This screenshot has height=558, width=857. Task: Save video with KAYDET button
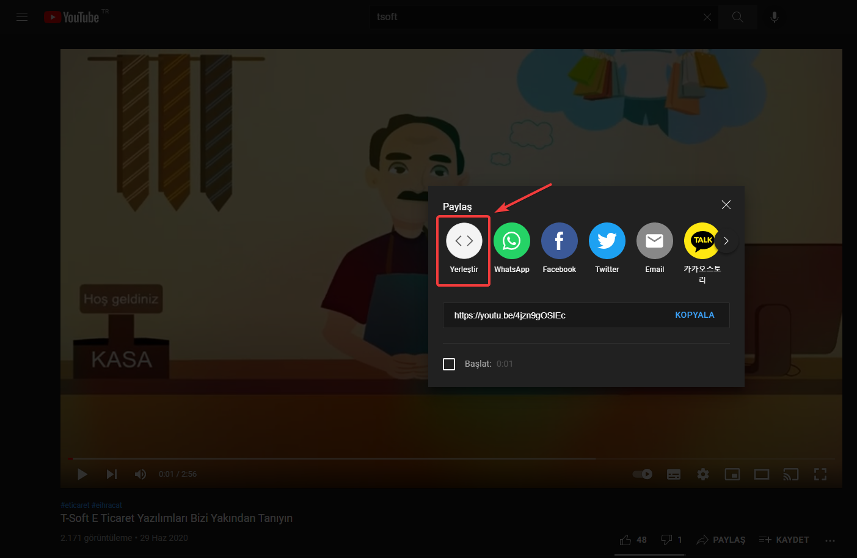coord(784,540)
